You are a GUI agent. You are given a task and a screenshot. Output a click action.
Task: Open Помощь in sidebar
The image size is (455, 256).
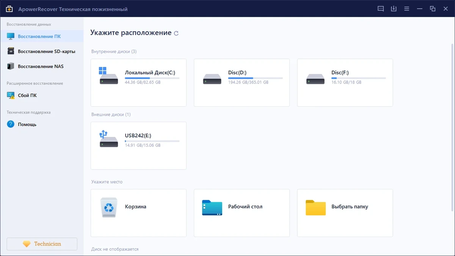42,124
